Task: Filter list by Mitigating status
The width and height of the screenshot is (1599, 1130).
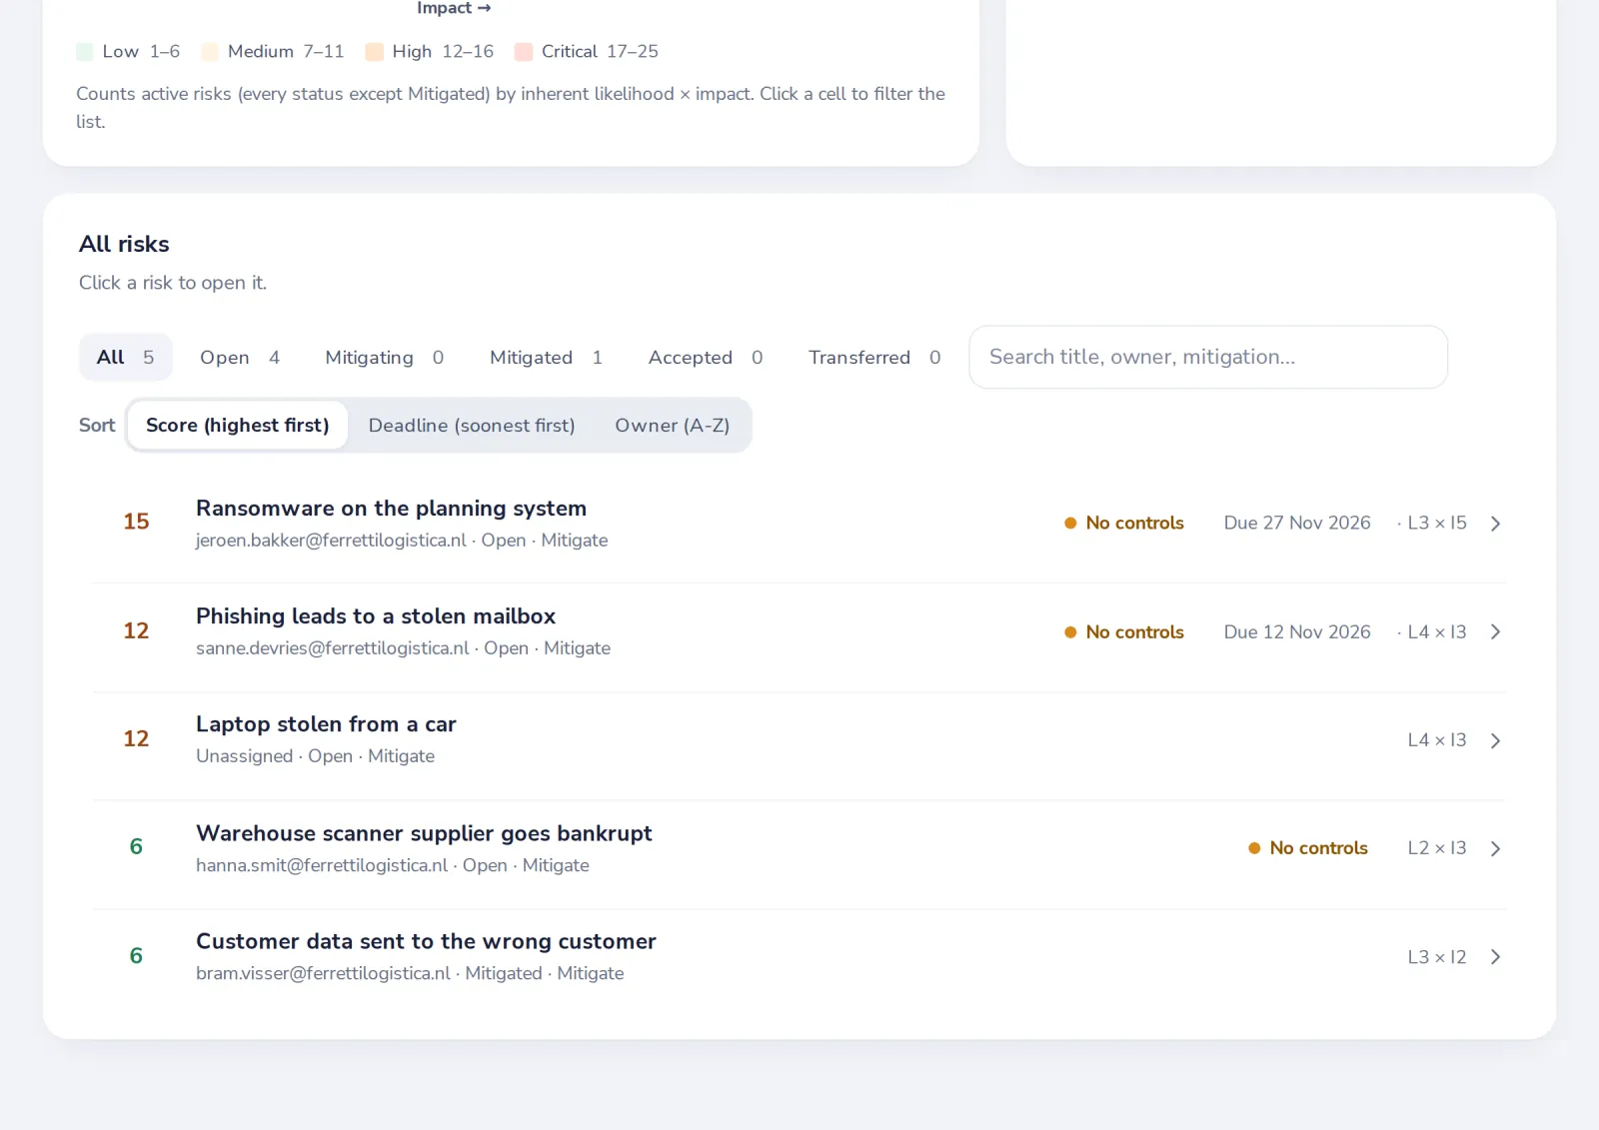Action: point(385,357)
